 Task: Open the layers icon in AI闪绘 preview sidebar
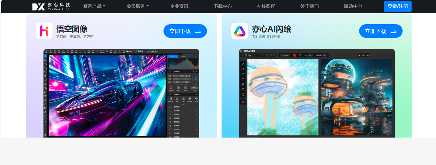[243, 102]
